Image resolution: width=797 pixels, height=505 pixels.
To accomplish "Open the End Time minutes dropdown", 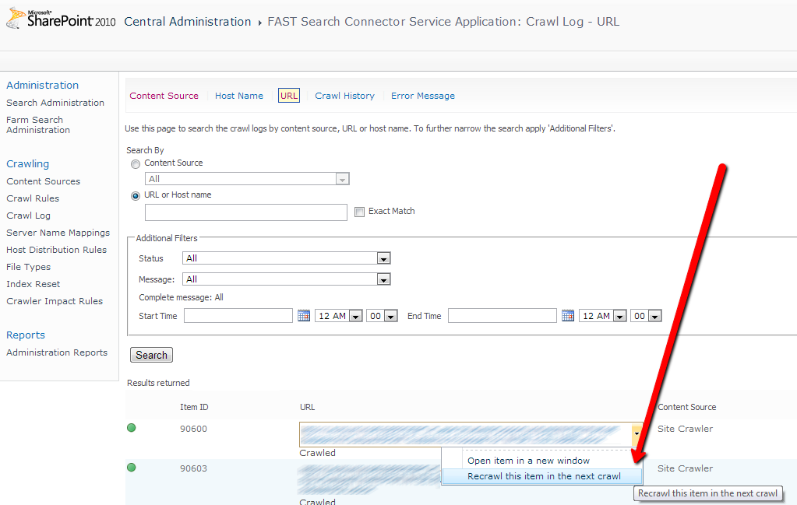I will 654,317.
